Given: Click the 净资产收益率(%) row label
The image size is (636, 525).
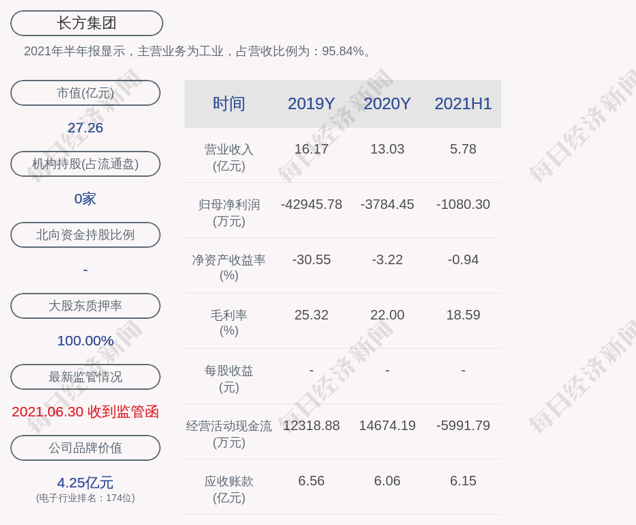Looking at the screenshot, I should [229, 268].
